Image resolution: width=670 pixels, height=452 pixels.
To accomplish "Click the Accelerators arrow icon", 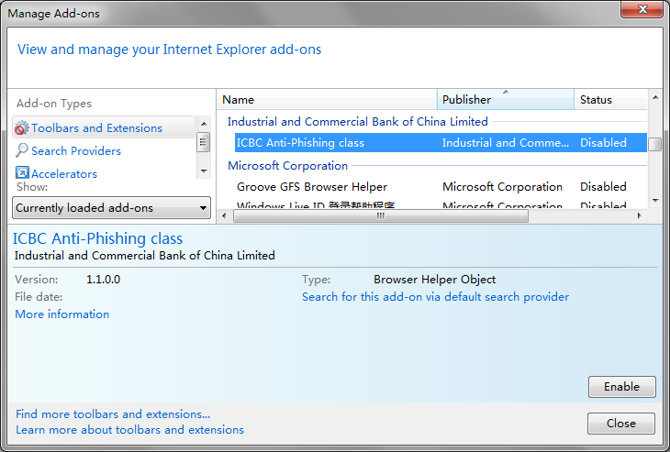I will coord(22,173).
